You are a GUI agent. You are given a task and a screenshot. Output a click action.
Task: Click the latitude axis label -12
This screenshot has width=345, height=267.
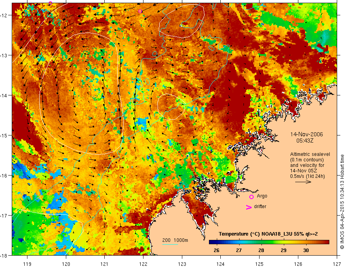[x=4, y=15]
